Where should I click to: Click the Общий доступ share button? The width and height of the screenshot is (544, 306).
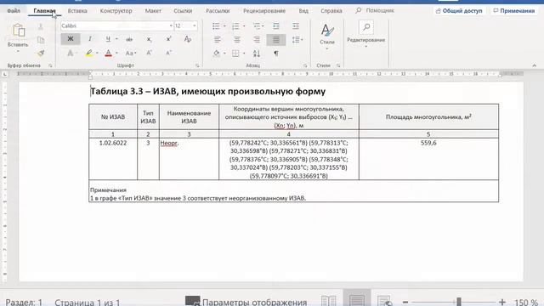459,11
